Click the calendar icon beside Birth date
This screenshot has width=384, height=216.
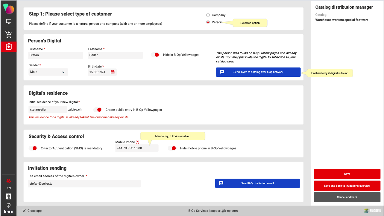pyautogui.click(x=113, y=72)
